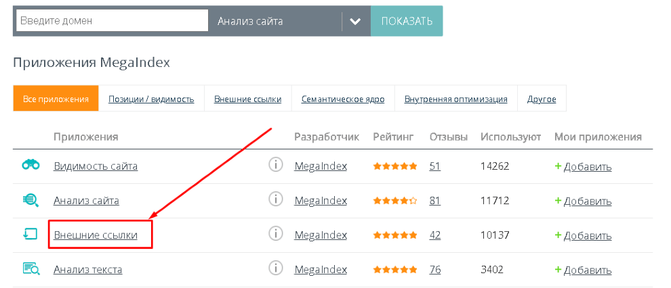Image resolution: width=671 pixels, height=288 pixels.
Task: Click the Анализ текста app icon
Action: click(x=30, y=269)
